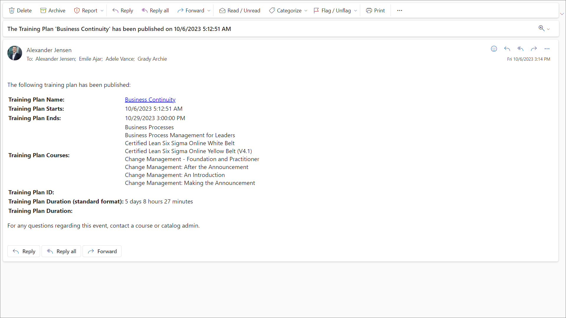Open more actions ellipsis in message header
This screenshot has width=566, height=318.
coord(547,49)
